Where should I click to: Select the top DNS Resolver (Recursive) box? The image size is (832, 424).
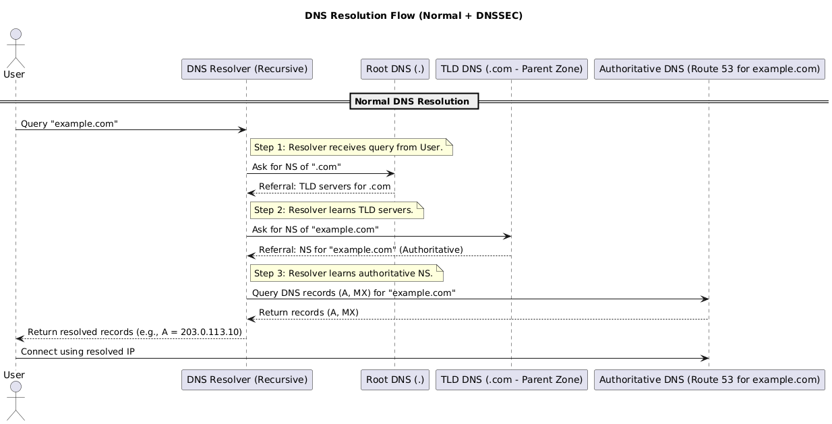(247, 69)
